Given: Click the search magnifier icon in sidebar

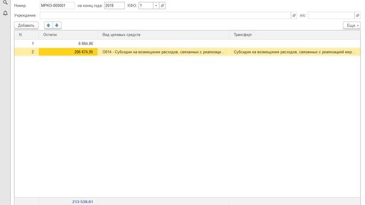Looking at the screenshot, I should pos(5,2).
